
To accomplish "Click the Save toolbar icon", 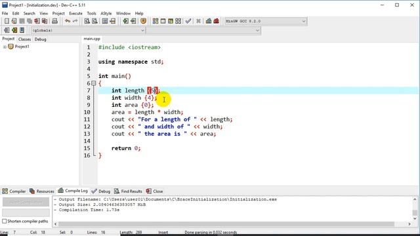I will [22, 21].
